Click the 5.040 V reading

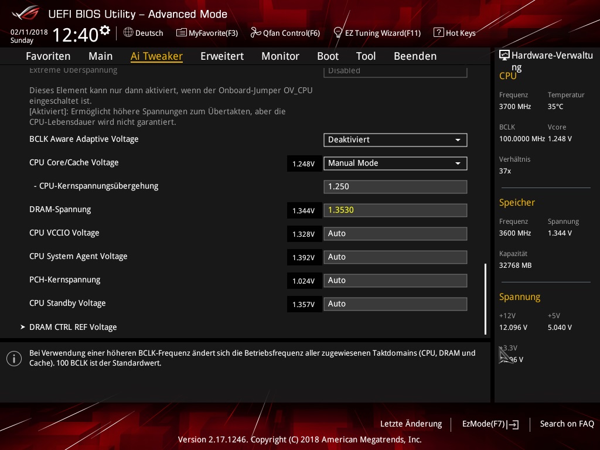[560, 328]
